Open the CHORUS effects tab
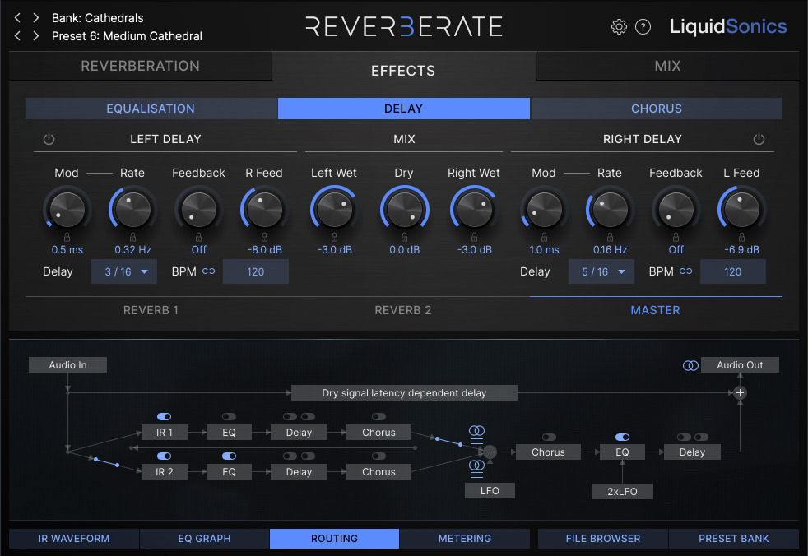The width and height of the screenshot is (808, 556). tap(657, 109)
